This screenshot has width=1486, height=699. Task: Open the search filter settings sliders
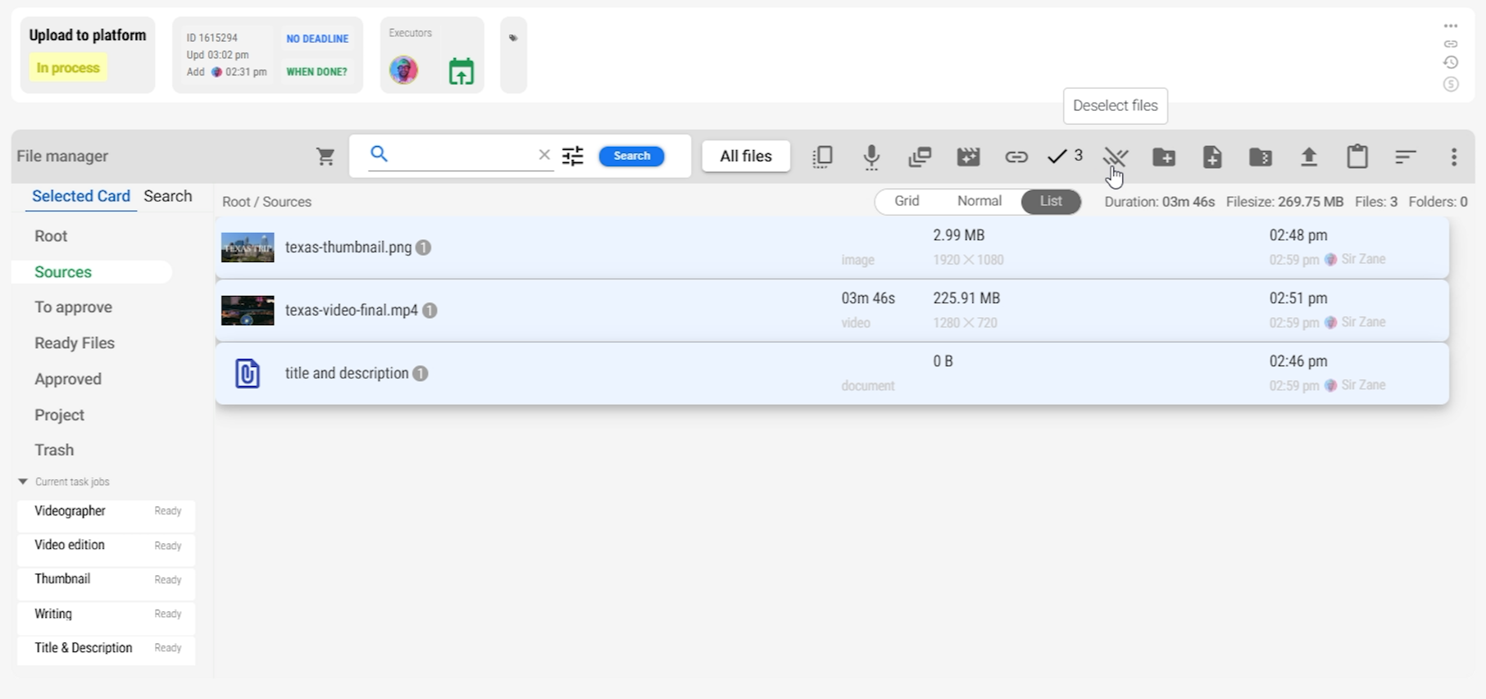(x=573, y=157)
